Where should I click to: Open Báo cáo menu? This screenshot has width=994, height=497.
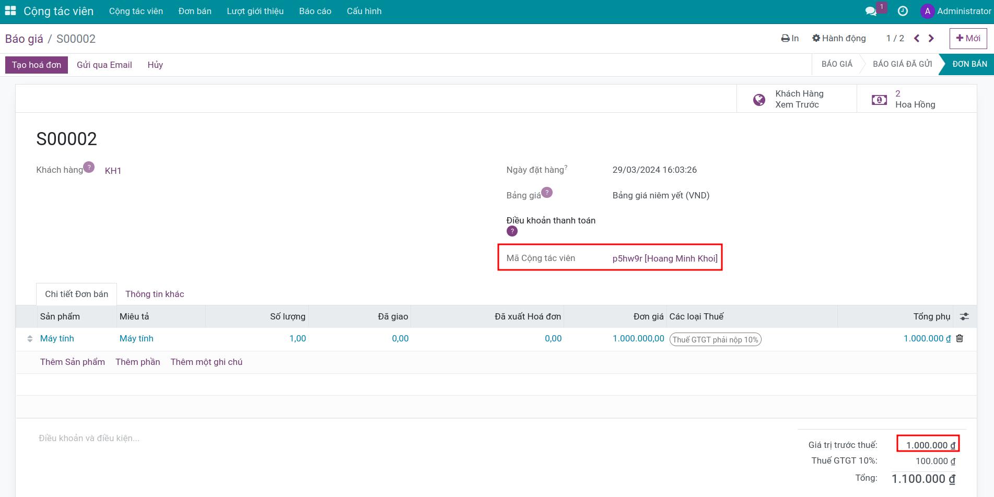315,11
